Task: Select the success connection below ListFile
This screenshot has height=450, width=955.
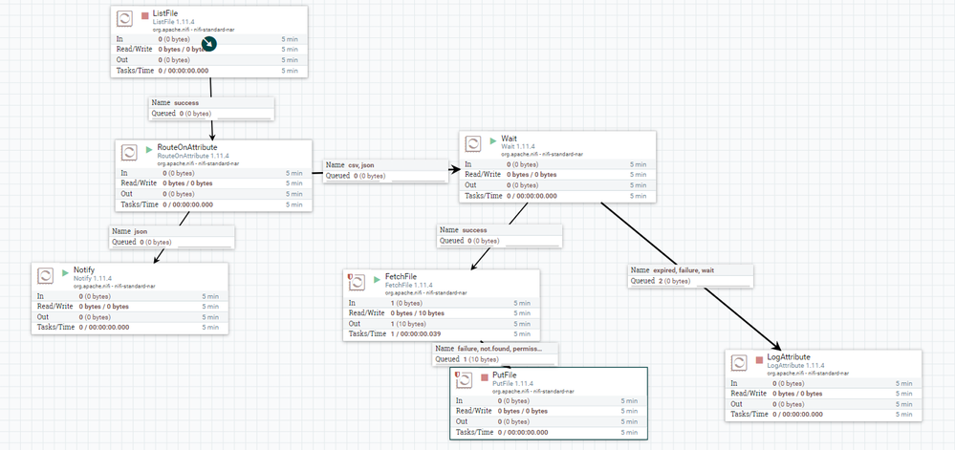Action: coord(212,108)
